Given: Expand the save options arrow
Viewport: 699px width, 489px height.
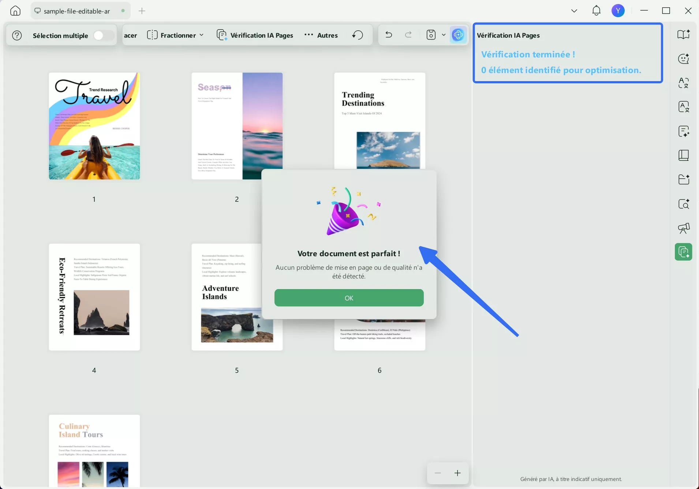Looking at the screenshot, I should (x=444, y=35).
